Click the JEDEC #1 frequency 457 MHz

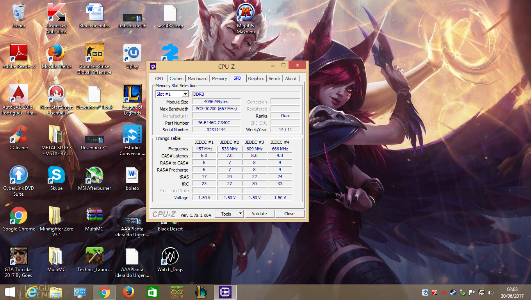click(204, 149)
